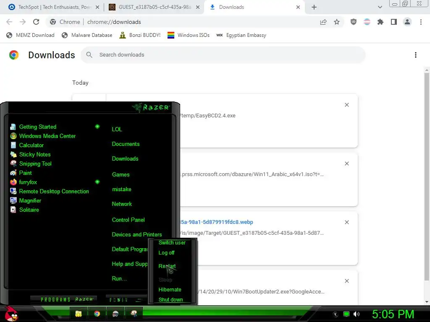The height and width of the screenshot is (322, 430).
Task: Reload the Downloads page
Action: [x=36, y=22]
